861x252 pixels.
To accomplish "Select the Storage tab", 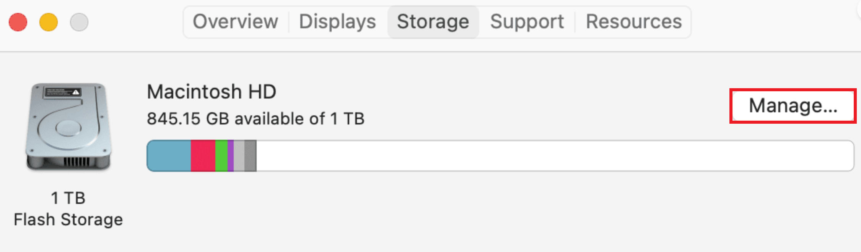I will coord(433,22).
